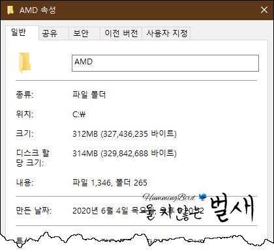Click the folder name field containing AMD

pos(165,63)
